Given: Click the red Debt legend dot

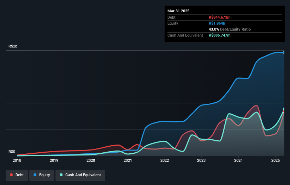Looking at the screenshot, I should click(x=11, y=175).
